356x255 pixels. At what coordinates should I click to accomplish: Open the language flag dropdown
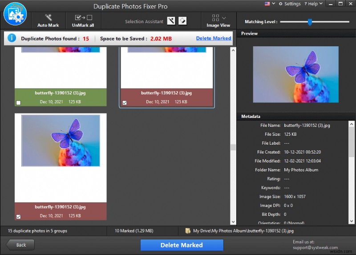(x=270, y=4)
